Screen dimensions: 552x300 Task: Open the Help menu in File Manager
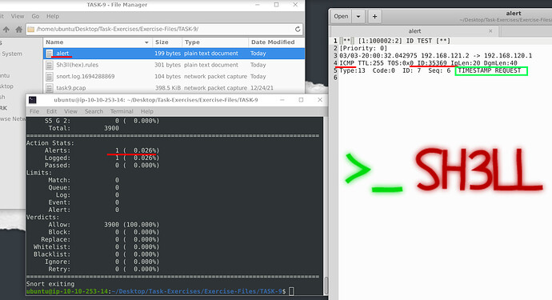(x=53, y=16)
